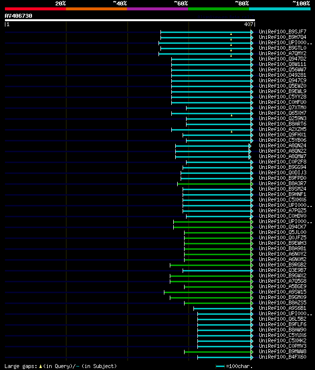Screen dimensions: 315x370
Task: Click the UniRef100_B9RGB2 label
Action: tap(283, 265)
